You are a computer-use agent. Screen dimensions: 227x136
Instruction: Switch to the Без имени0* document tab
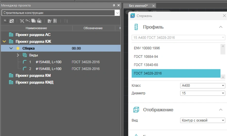click(139, 6)
